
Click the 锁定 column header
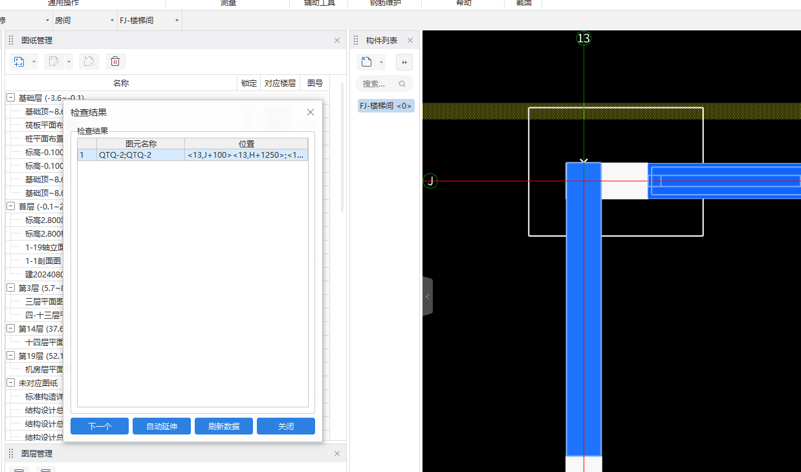249,83
